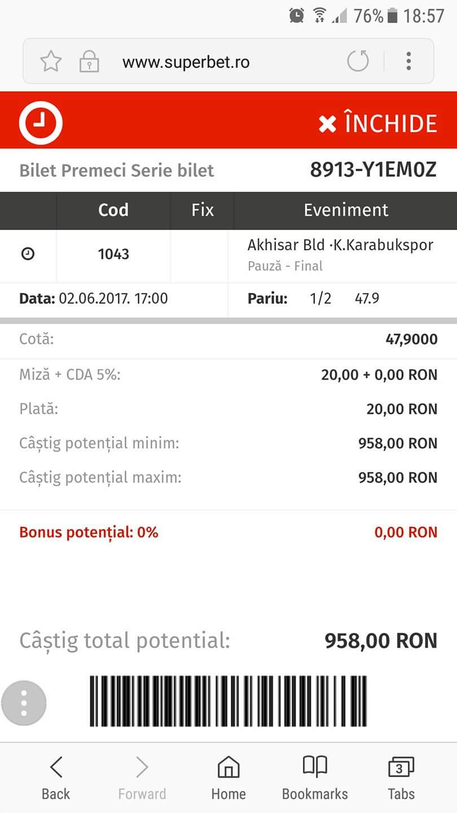This screenshot has height=813, width=457.
Task: Close the ticket with ÎNCHIDE
Action: 377,124
